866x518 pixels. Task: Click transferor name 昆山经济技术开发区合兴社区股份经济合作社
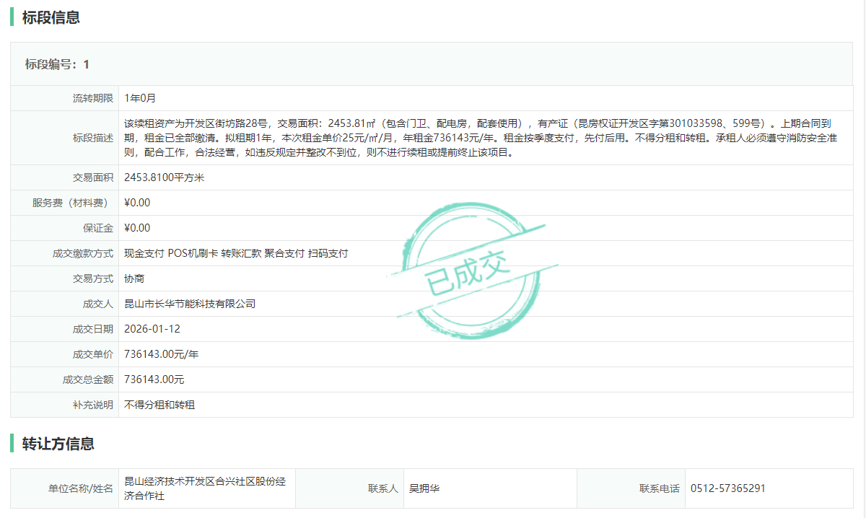tap(205, 488)
